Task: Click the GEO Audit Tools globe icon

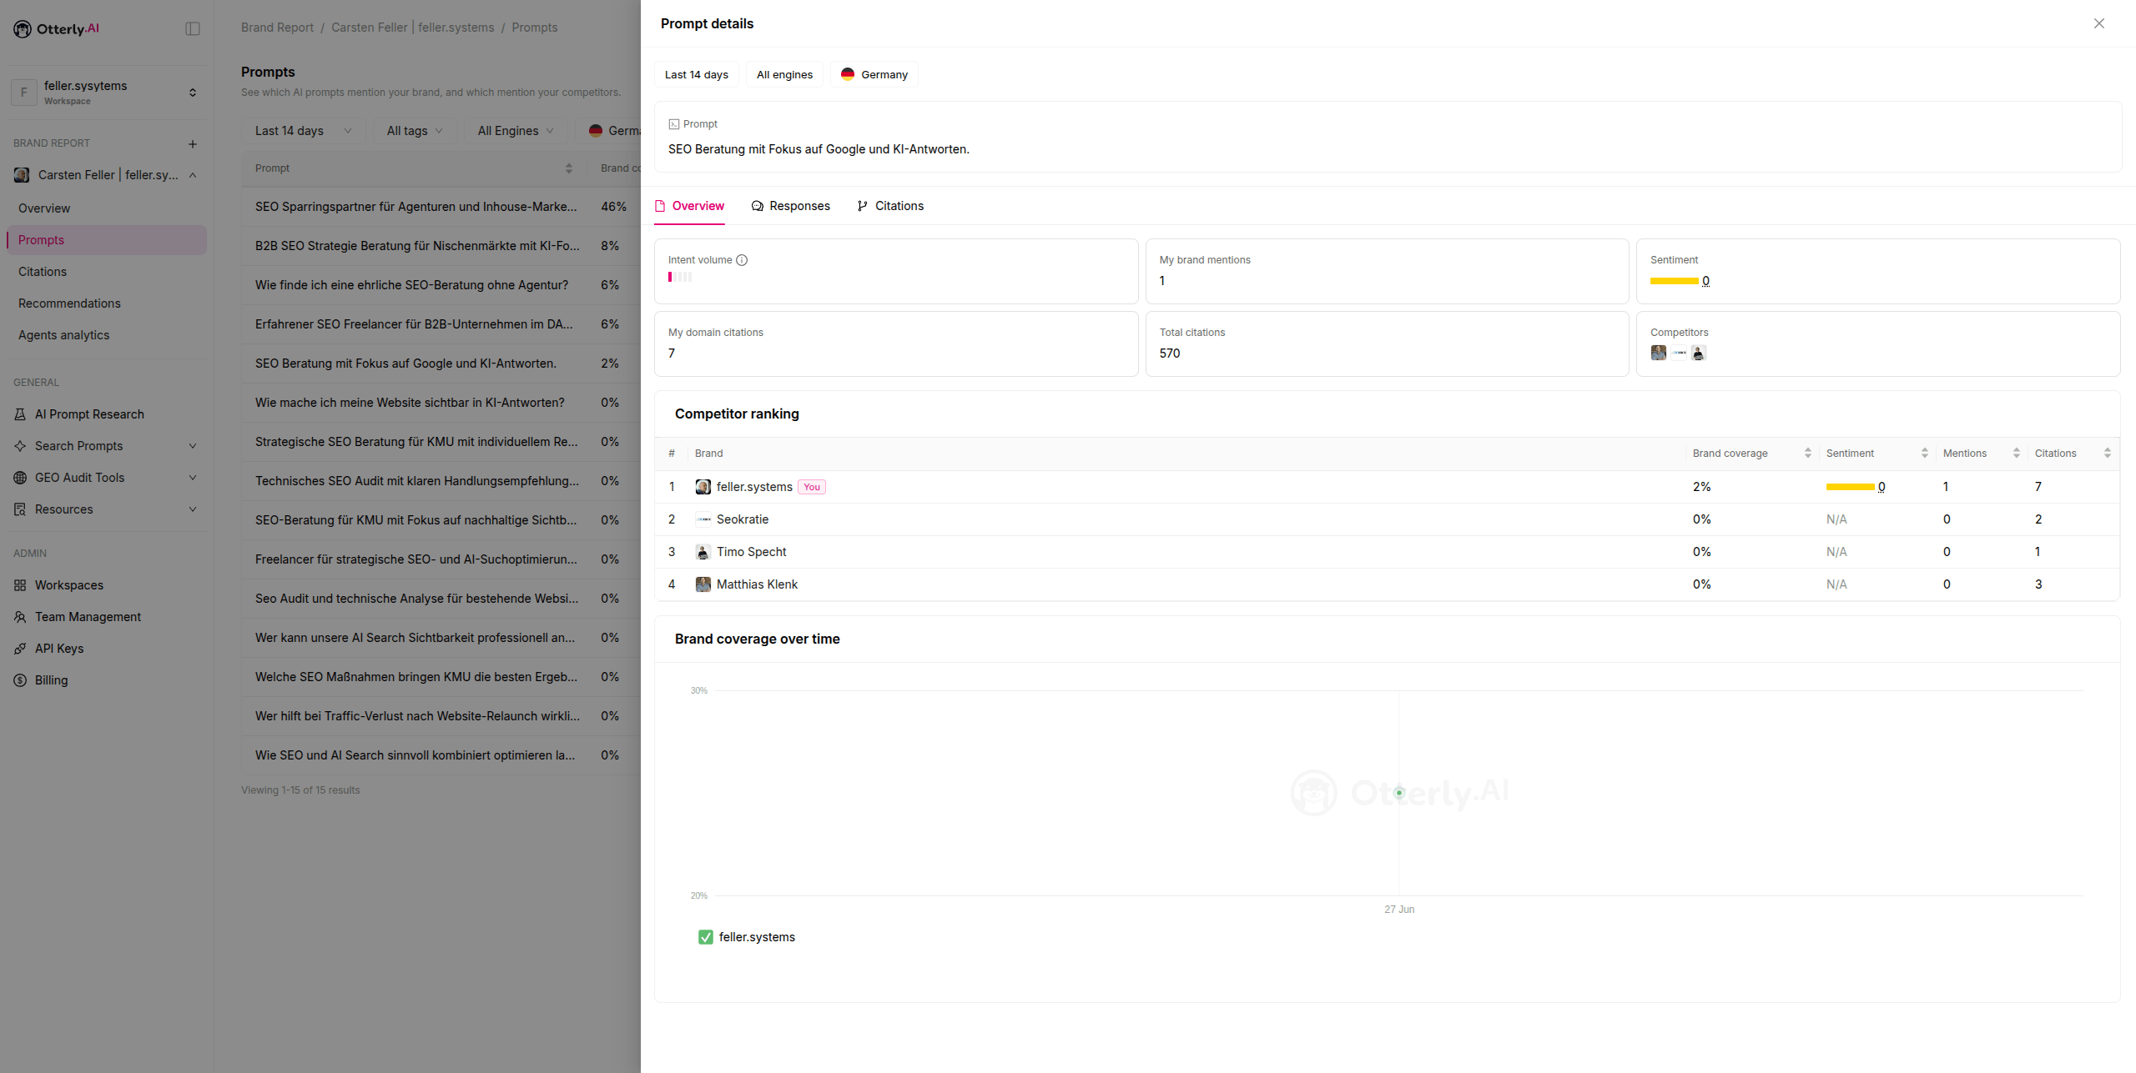Action: point(20,478)
